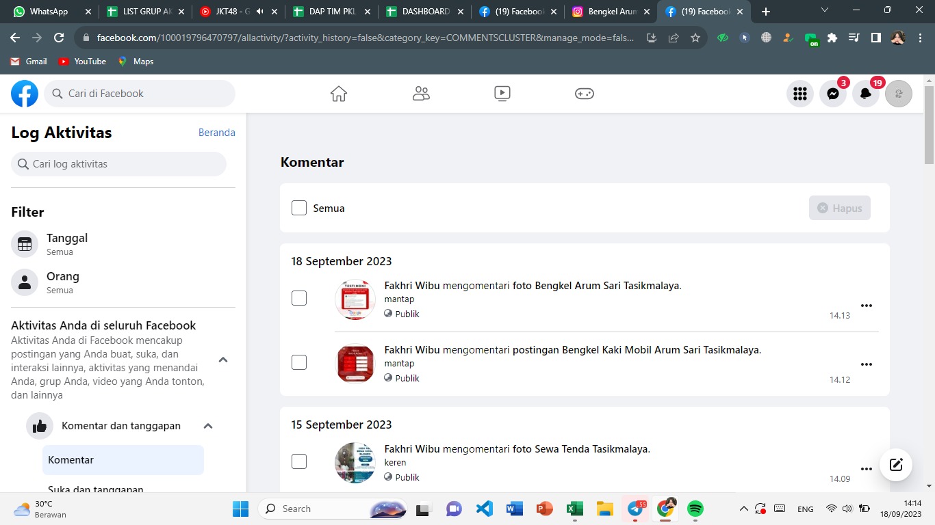Screen dimensions: 935x525
Task: Open the notifications bell icon
Action: (x=866, y=94)
